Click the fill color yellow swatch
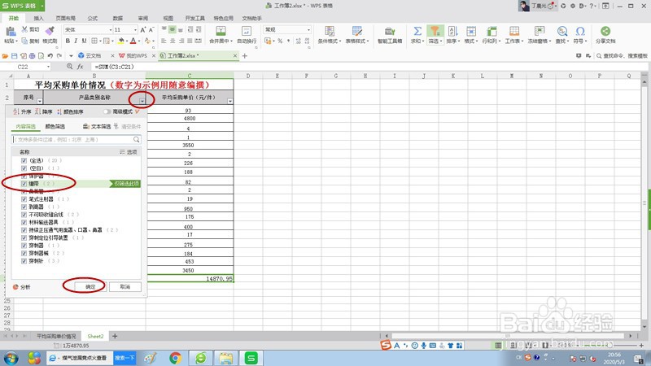 (120, 41)
